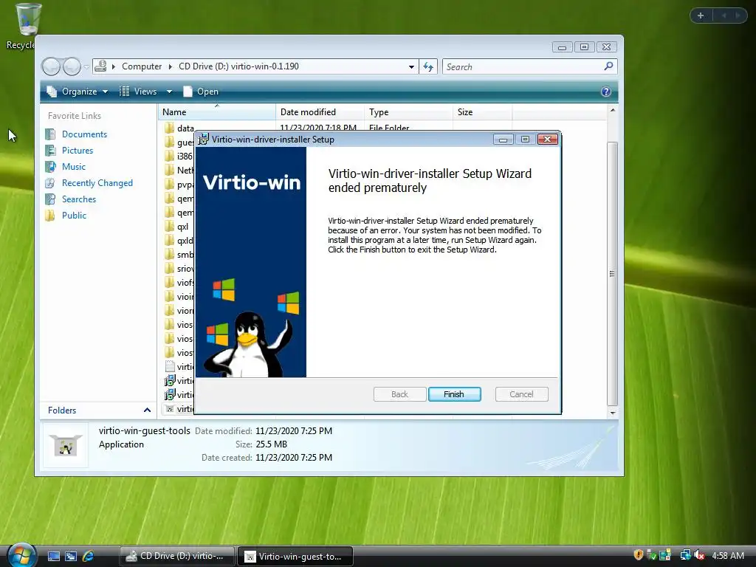756x567 pixels.
Task: Expand breadcrumb arrow after Computer
Action: click(x=171, y=66)
